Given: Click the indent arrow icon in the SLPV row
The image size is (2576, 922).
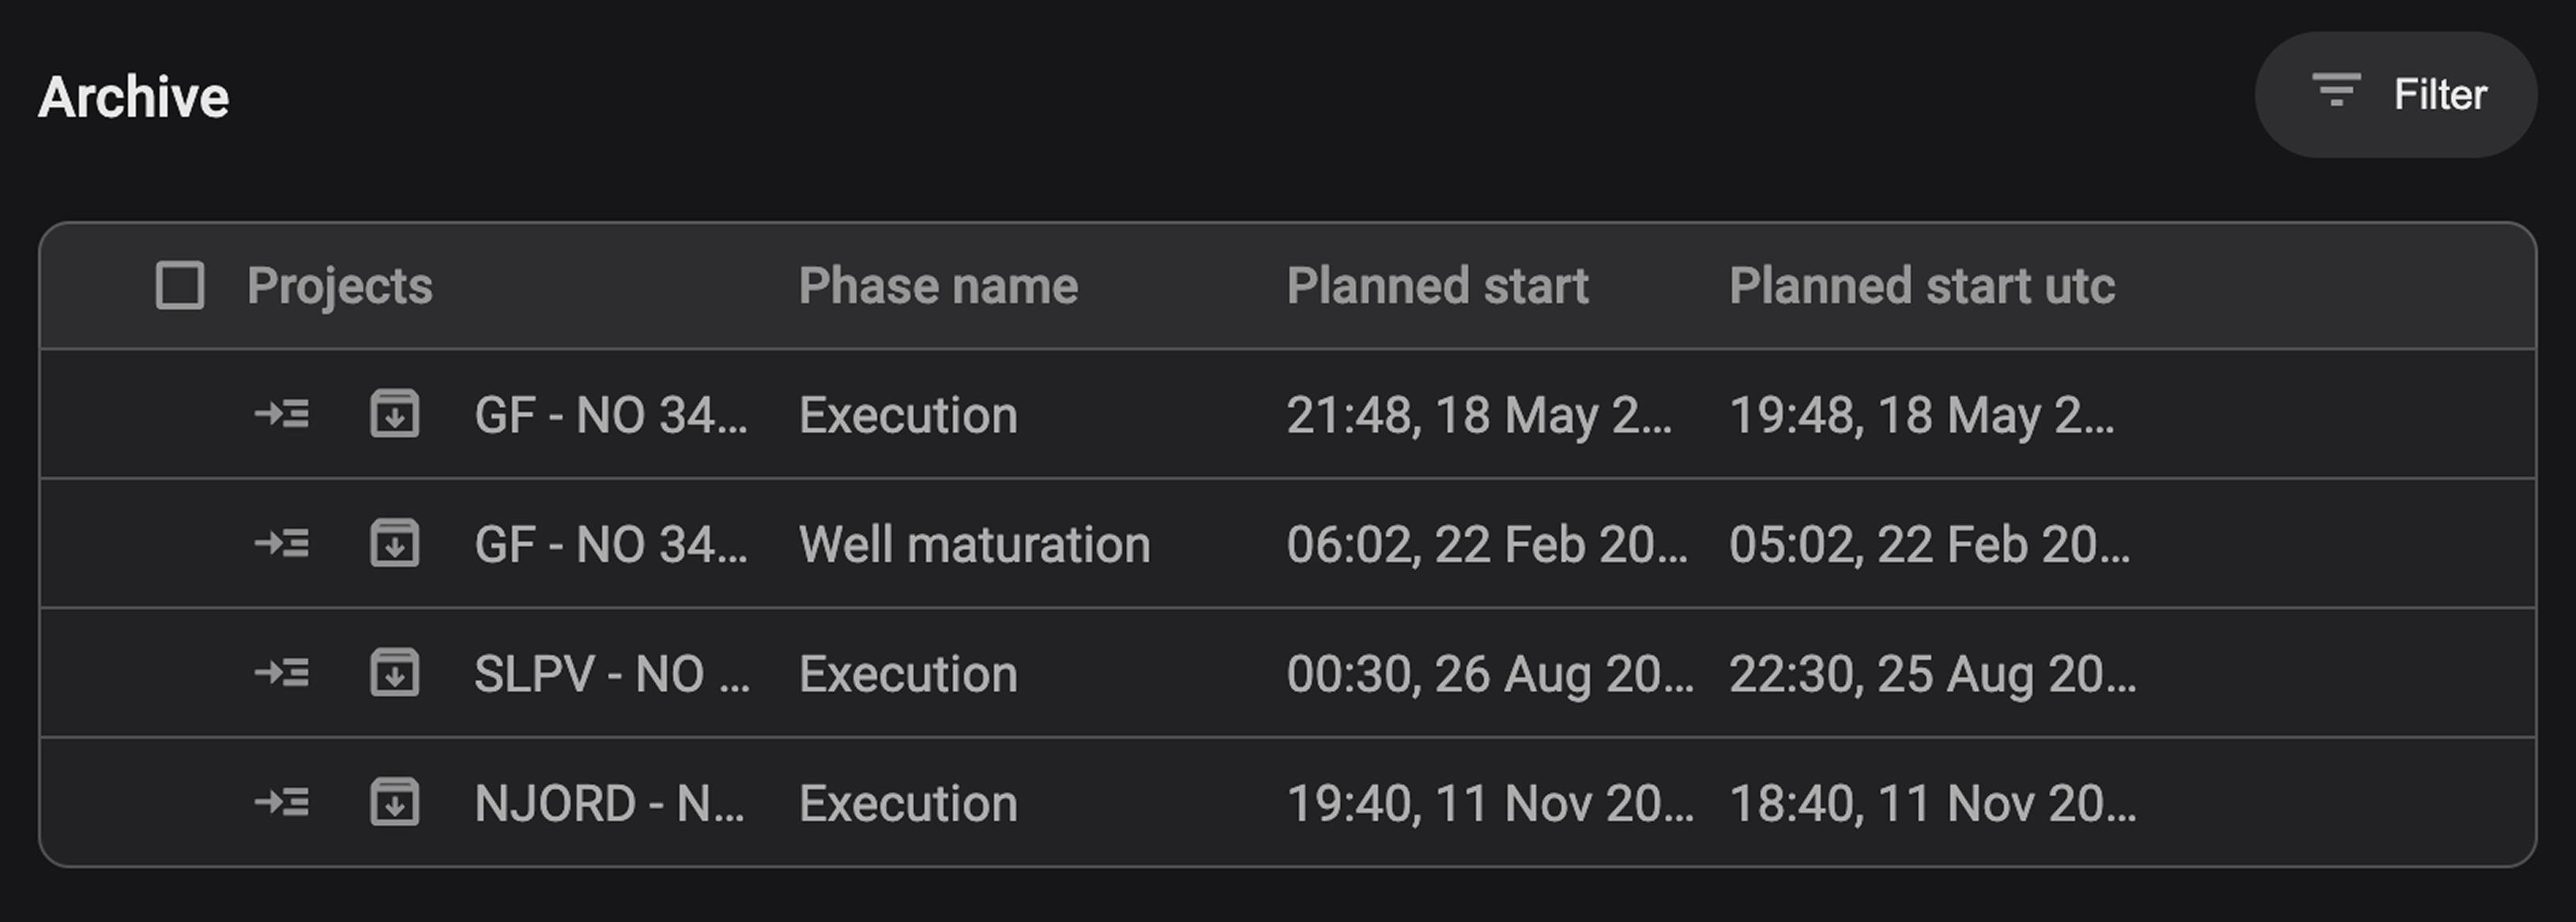Looking at the screenshot, I should (x=282, y=673).
